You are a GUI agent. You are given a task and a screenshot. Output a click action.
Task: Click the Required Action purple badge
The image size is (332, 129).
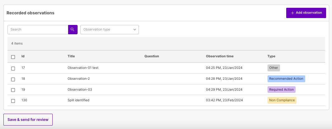pos(282,89)
